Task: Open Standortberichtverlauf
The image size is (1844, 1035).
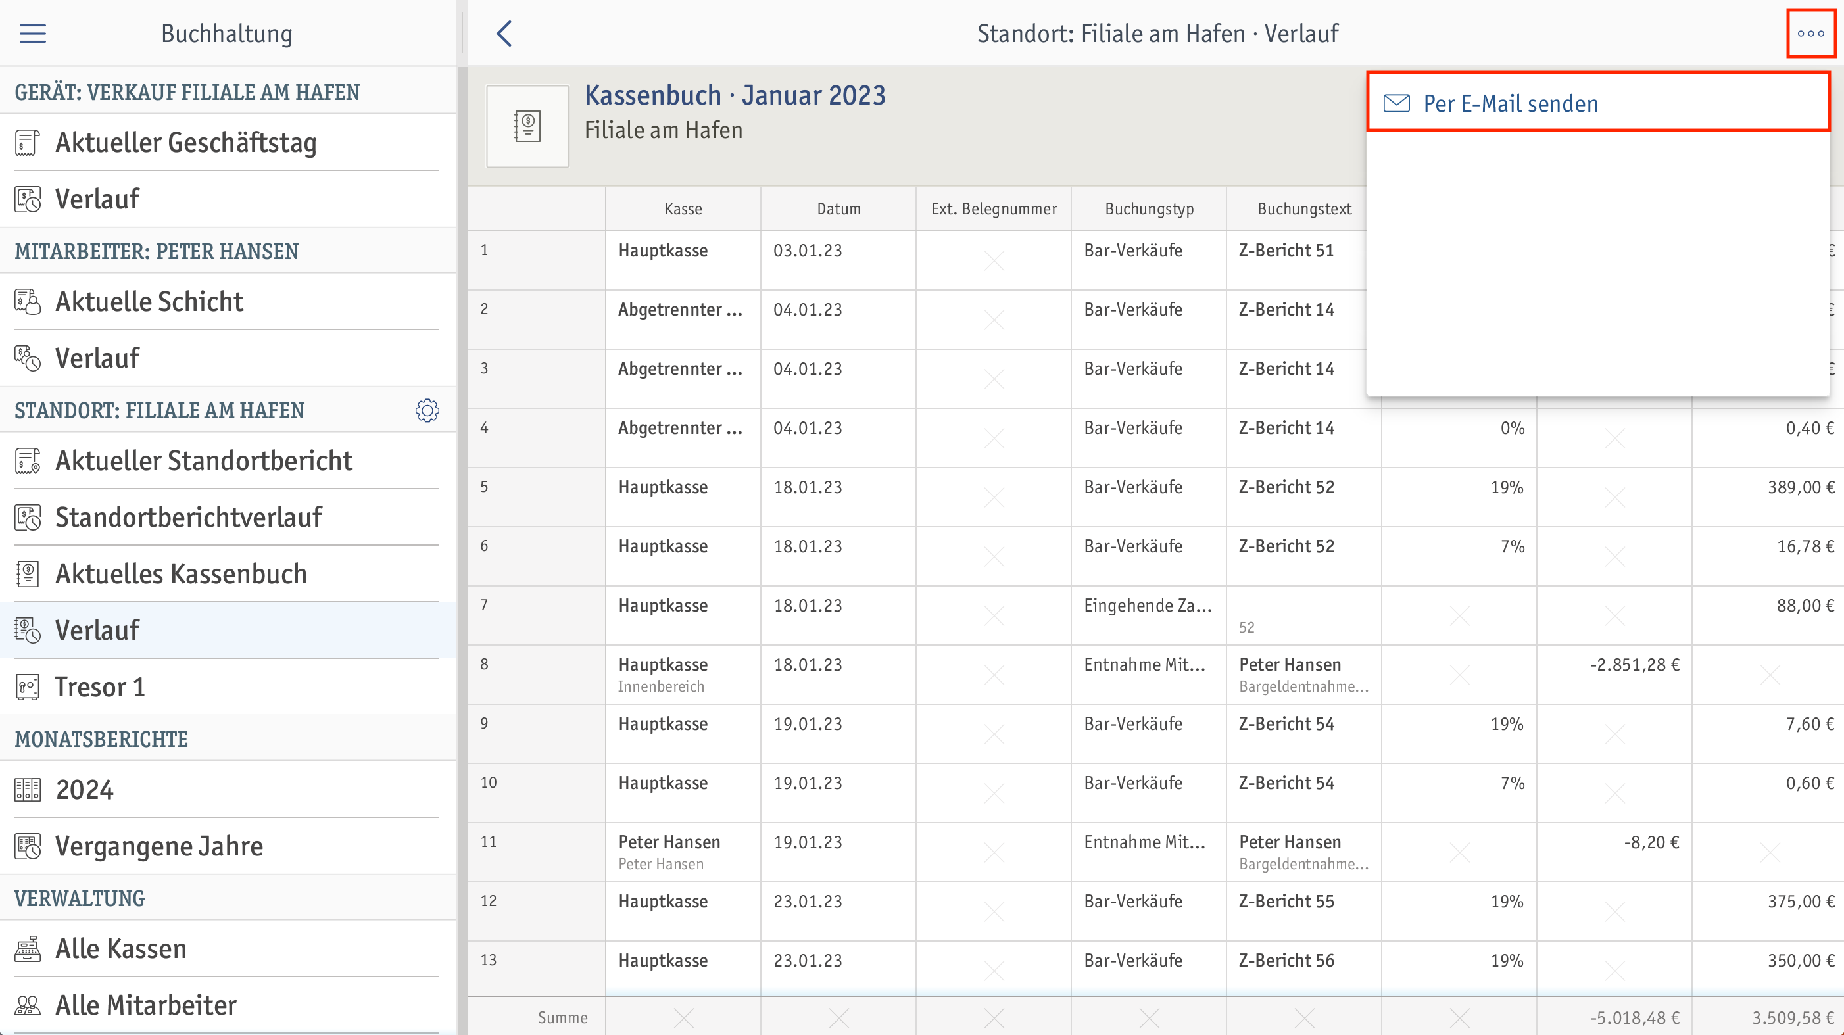Action: pyautogui.click(x=228, y=517)
